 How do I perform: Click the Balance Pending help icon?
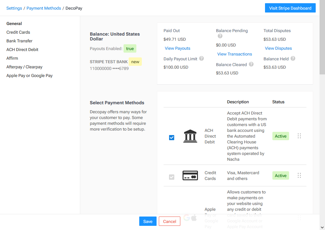point(220,36)
